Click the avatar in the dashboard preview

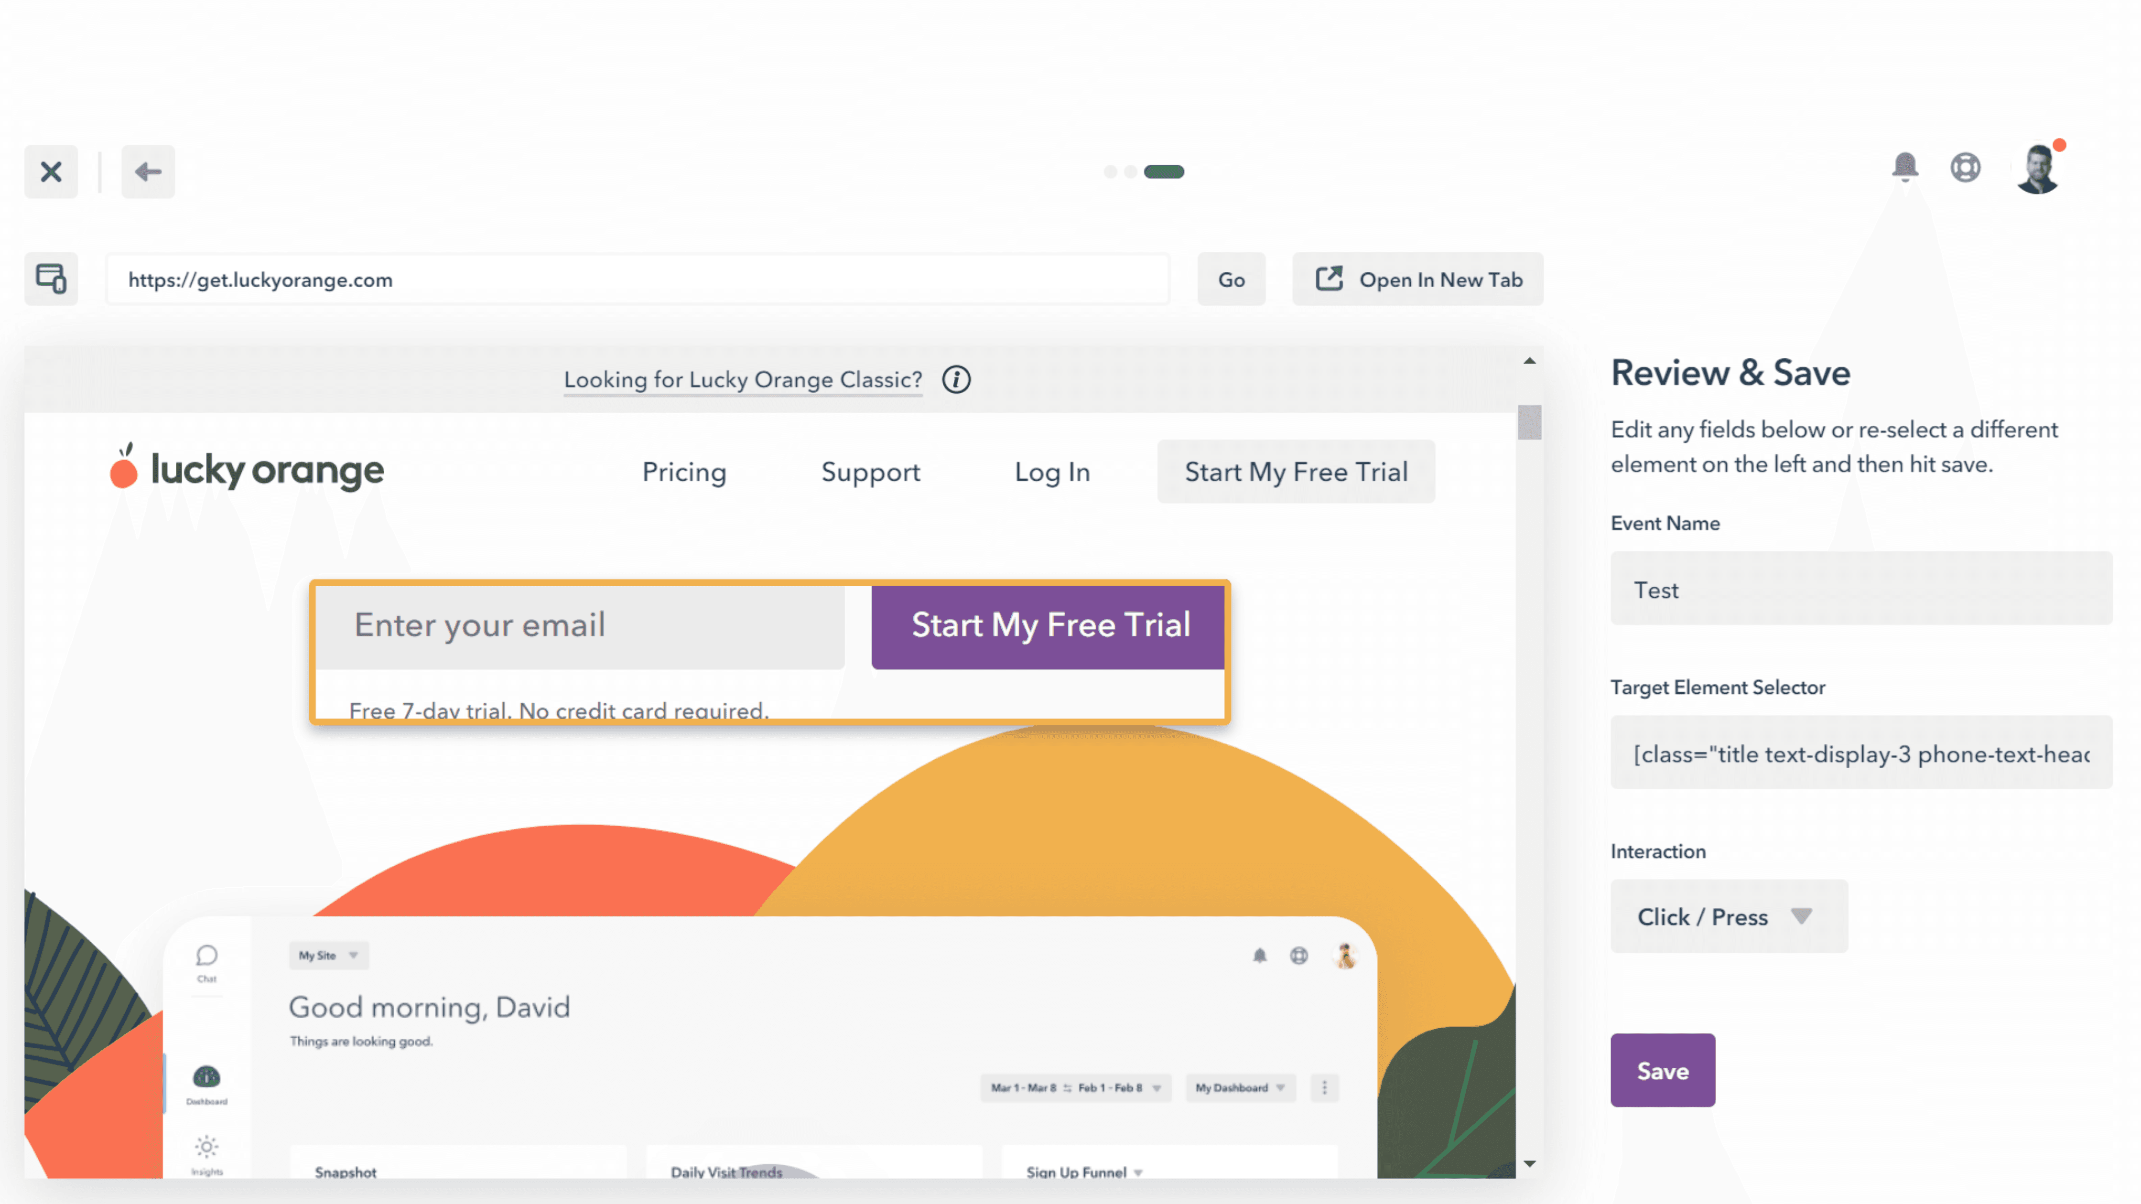(x=1345, y=956)
